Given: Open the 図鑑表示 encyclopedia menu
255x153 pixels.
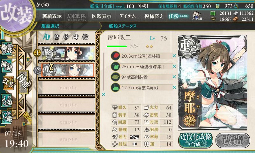Looking at the screenshot, I should (101, 16).
